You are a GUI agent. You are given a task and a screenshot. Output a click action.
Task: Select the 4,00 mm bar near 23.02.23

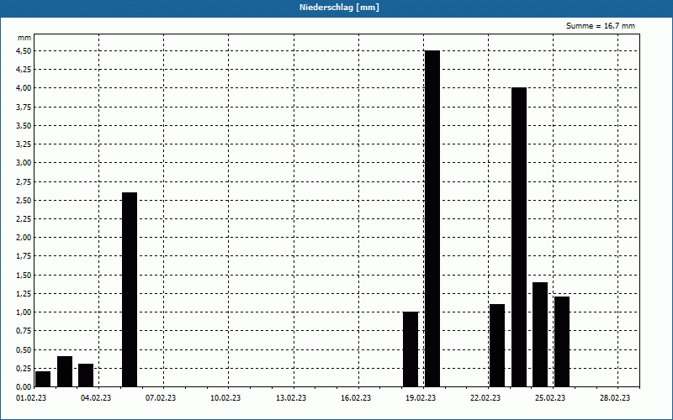519,237
